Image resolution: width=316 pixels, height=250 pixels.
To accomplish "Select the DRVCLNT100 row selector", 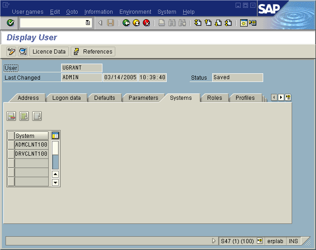I will pos(11,154).
